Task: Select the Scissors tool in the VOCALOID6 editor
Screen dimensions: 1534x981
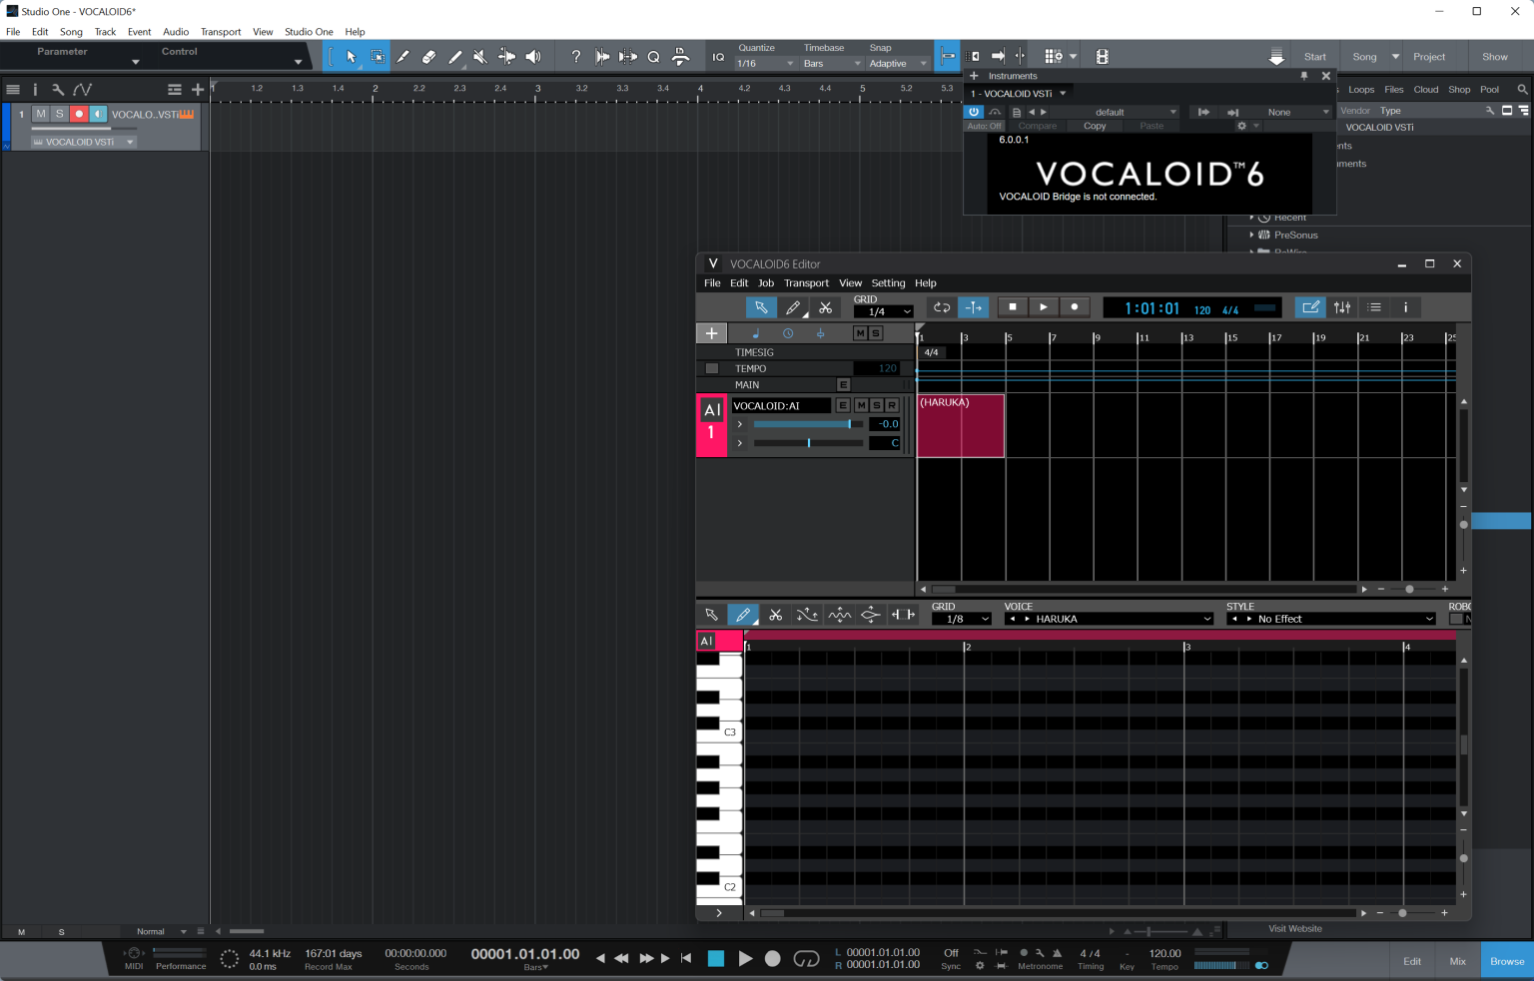Action: [826, 307]
